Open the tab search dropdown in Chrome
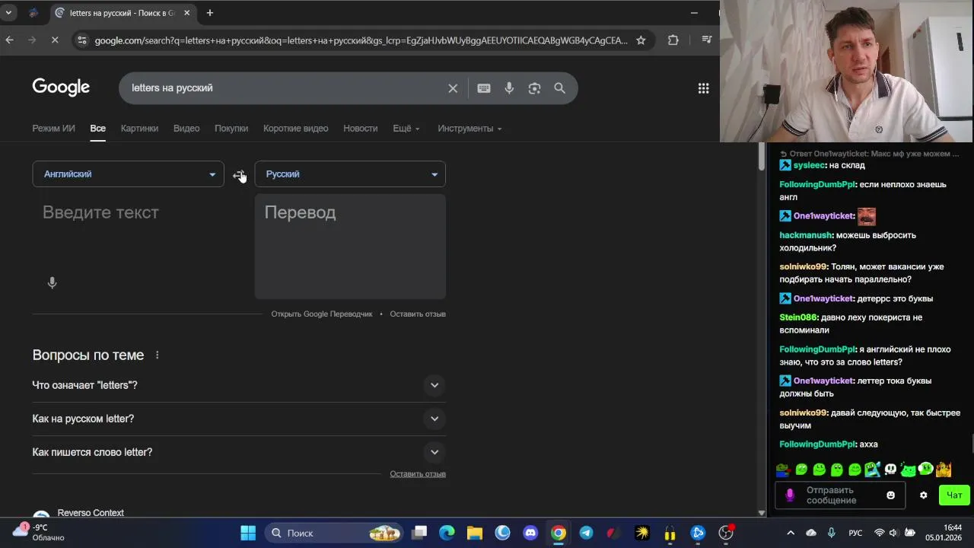Viewport: 974px width, 548px height. click(8, 13)
